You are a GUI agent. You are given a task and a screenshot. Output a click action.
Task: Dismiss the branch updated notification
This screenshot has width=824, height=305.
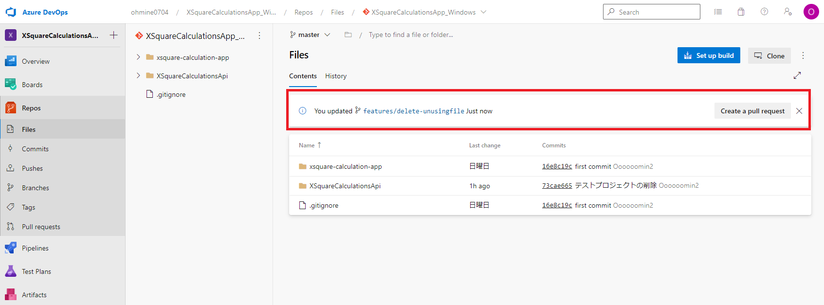(x=799, y=111)
